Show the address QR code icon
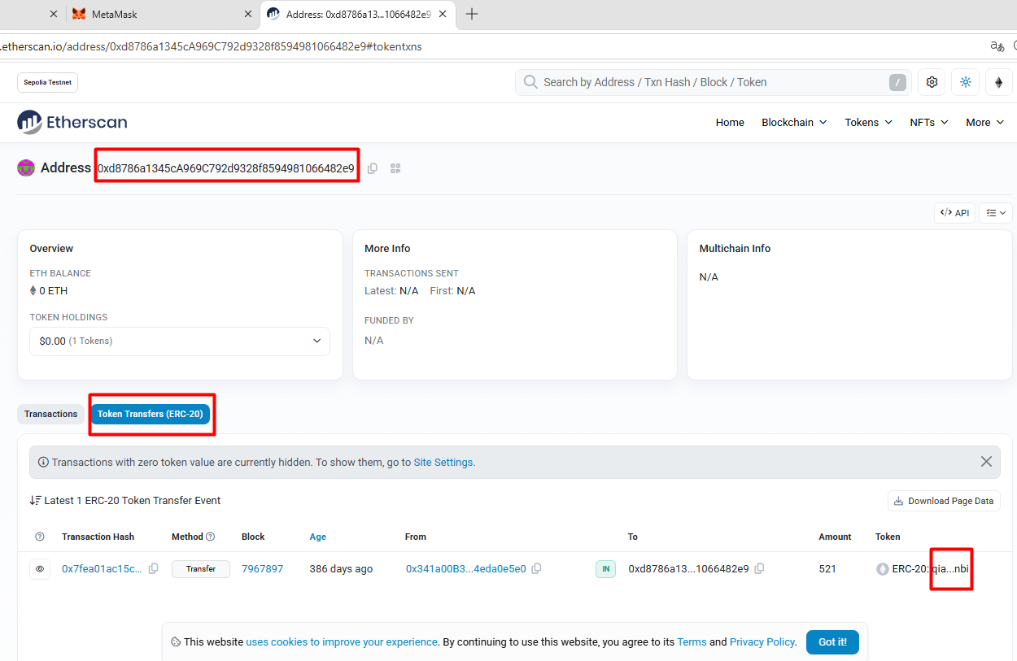This screenshot has height=661, width=1017. [x=396, y=168]
